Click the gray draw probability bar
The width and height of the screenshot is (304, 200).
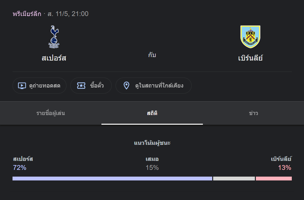(234, 179)
